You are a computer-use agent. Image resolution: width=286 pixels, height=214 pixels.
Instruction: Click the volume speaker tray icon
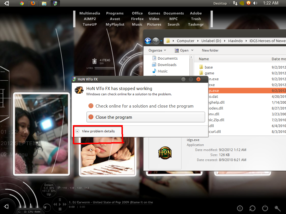click(x=255, y=3)
